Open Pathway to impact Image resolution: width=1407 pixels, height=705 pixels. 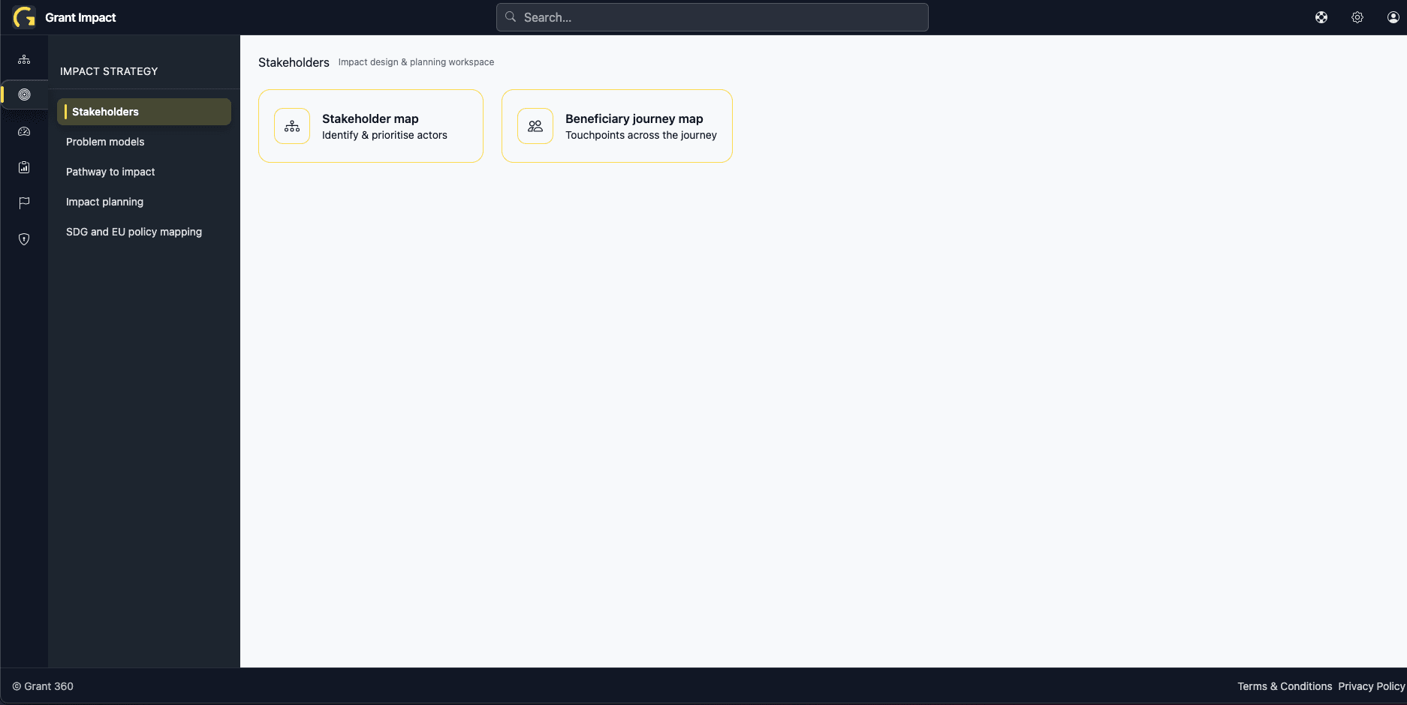110,172
